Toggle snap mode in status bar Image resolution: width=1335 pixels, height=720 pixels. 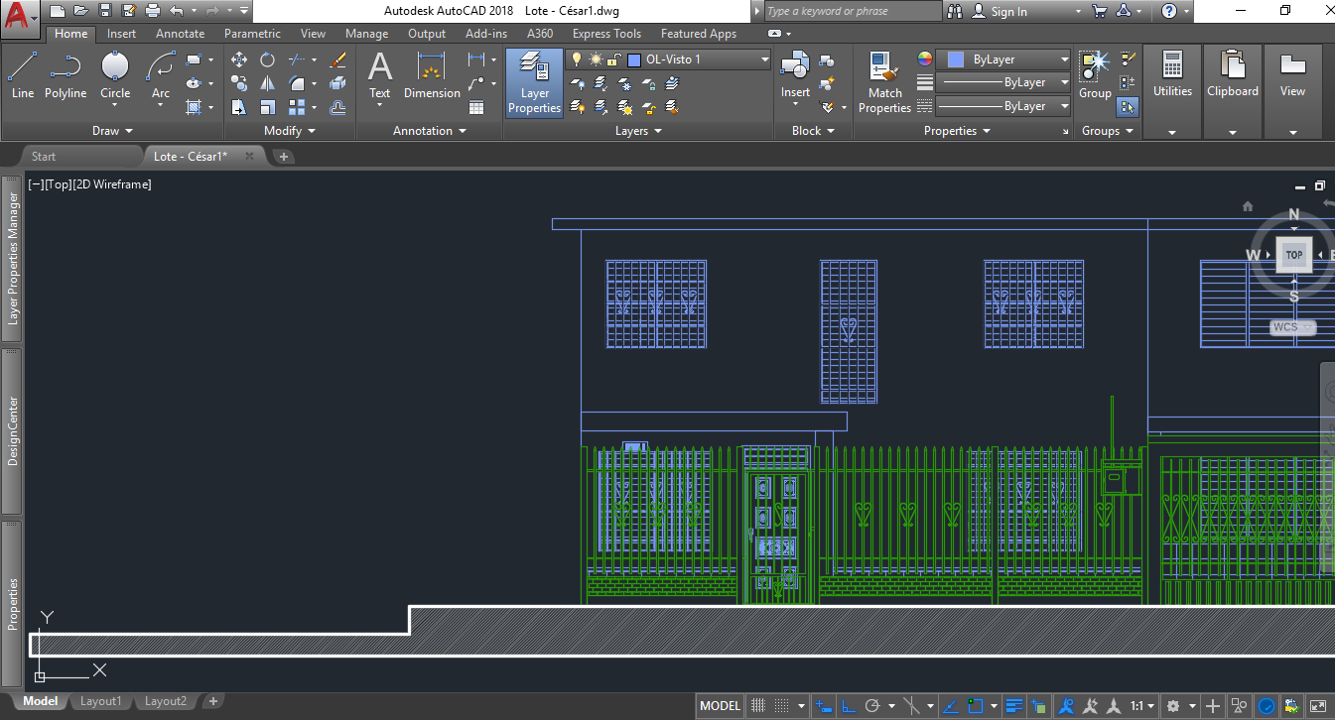coord(783,706)
